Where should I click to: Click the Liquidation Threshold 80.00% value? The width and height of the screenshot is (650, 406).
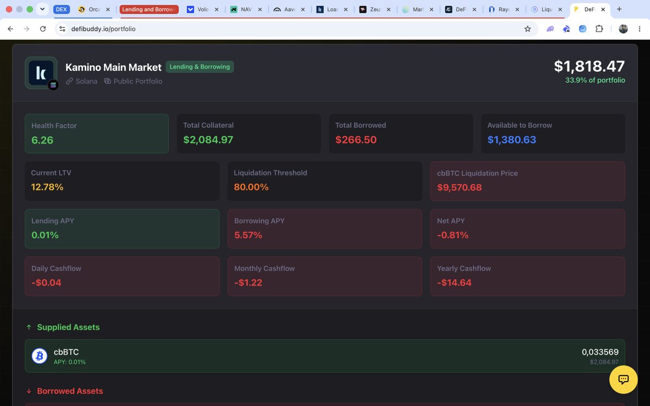coord(251,187)
